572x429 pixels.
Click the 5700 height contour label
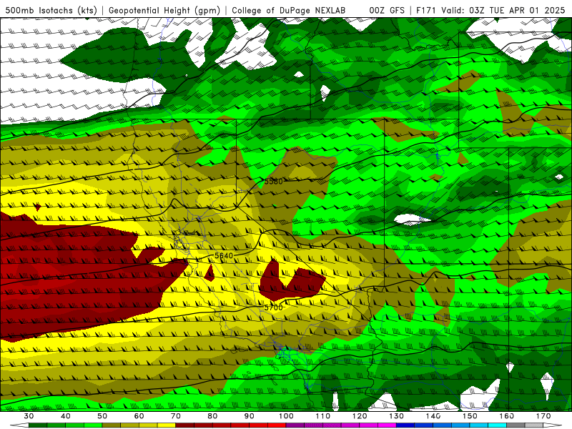click(273, 307)
